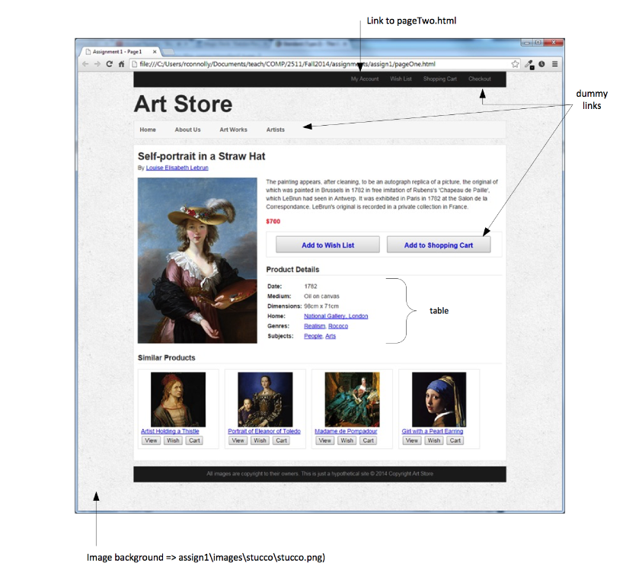The height and width of the screenshot is (567, 642).
Task: Click Checkout in the top bar
Action: coord(480,78)
